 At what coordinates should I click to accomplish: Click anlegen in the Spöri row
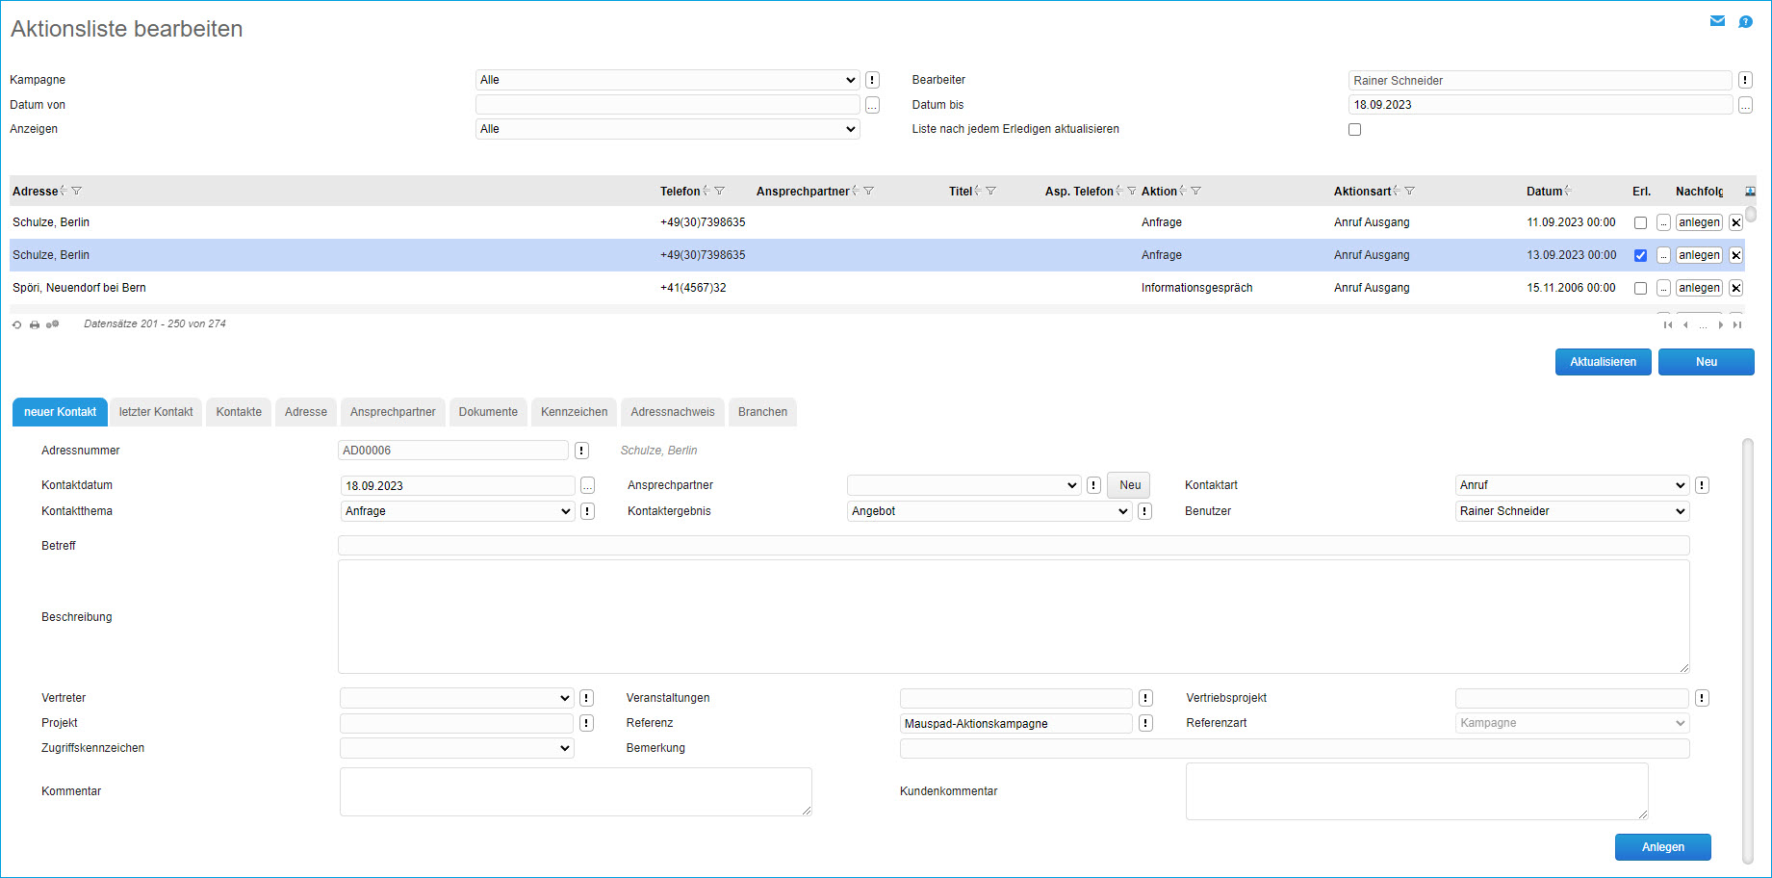tap(1699, 288)
